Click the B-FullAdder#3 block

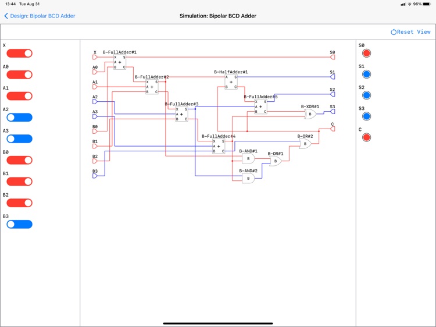point(181,114)
